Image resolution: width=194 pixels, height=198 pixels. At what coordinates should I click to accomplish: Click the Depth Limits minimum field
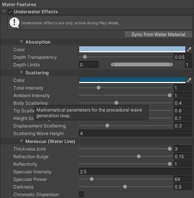click(89, 64)
